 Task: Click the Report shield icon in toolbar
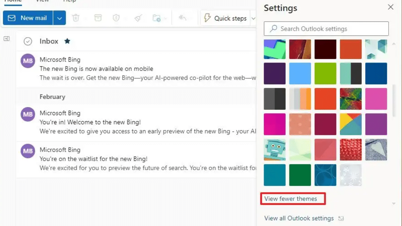pyautogui.click(x=116, y=18)
